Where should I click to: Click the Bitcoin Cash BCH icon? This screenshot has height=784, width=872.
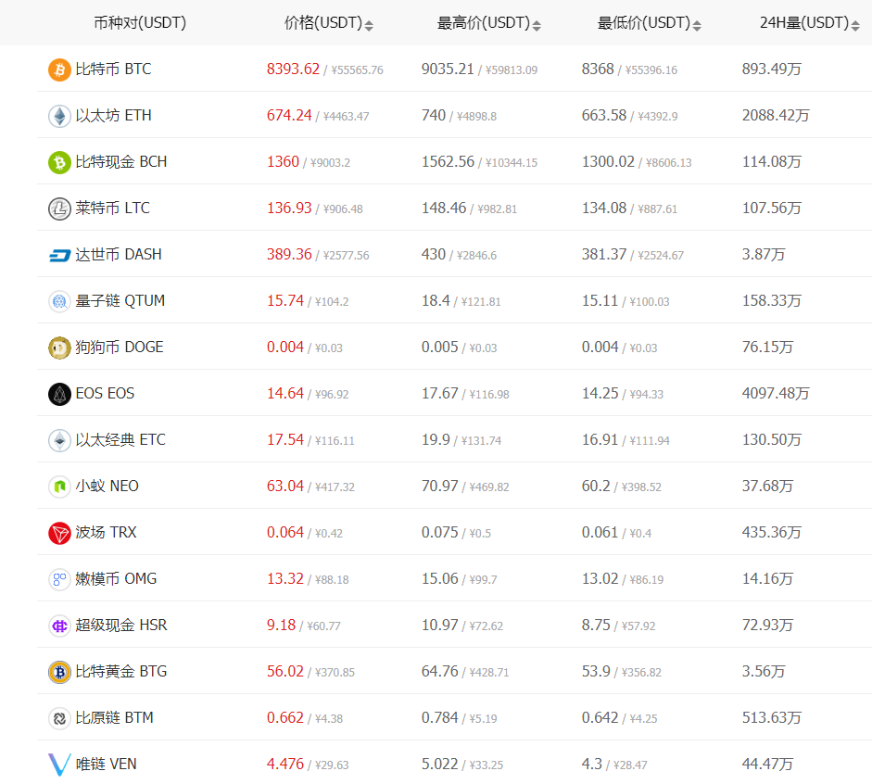coord(59,162)
